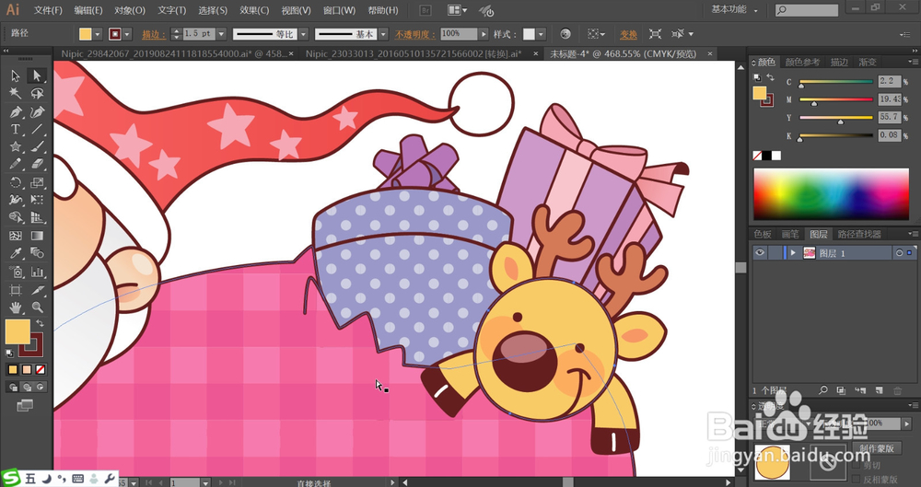Open the 文件(F) menu

pyautogui.click(x=48, y=10)
